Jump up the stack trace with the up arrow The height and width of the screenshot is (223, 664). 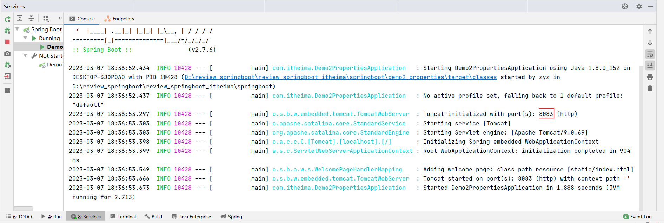tap(650, 31)
